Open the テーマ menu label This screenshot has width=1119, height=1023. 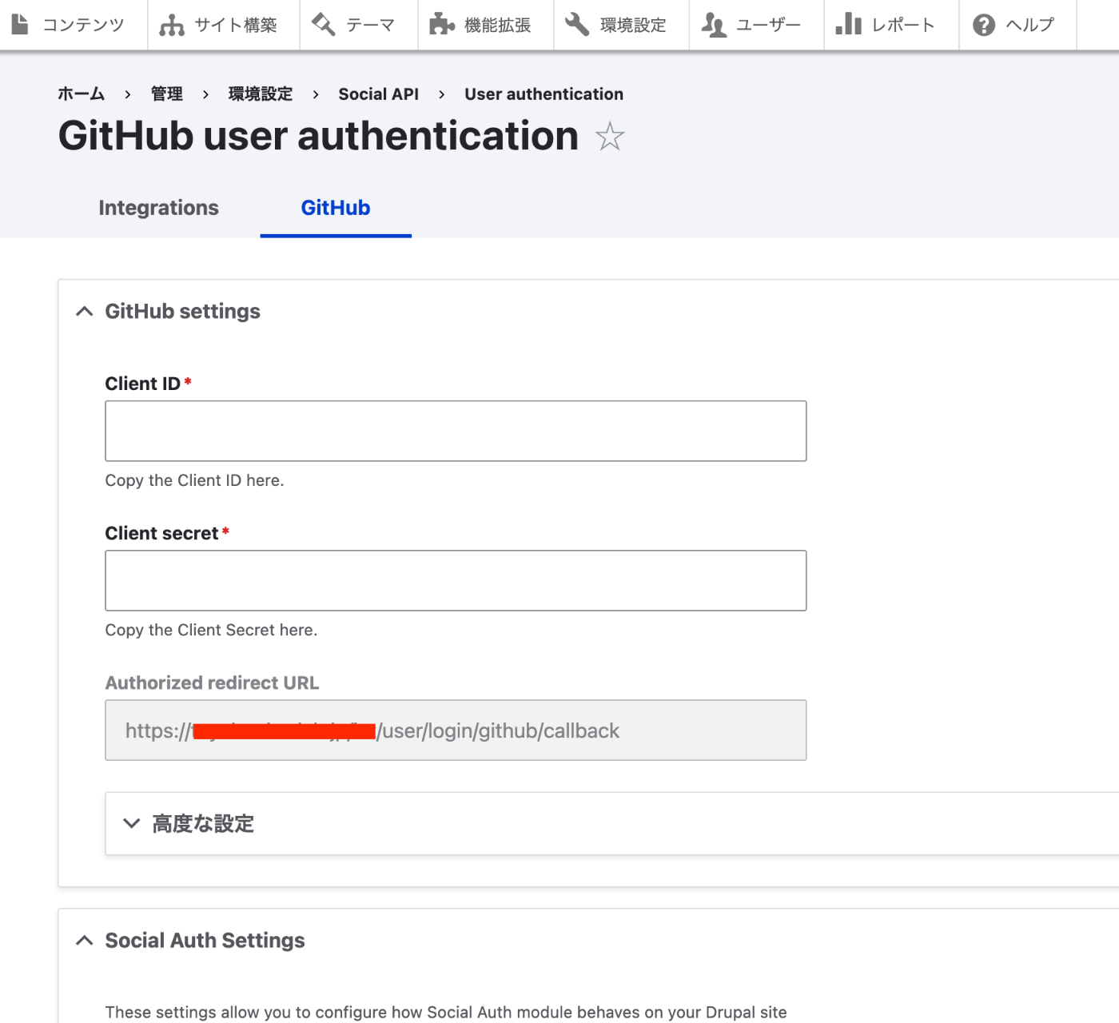tap(370, 25)
